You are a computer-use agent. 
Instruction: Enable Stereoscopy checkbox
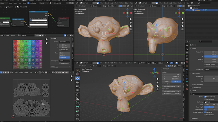pyautogui.click(x=193, y=88)
